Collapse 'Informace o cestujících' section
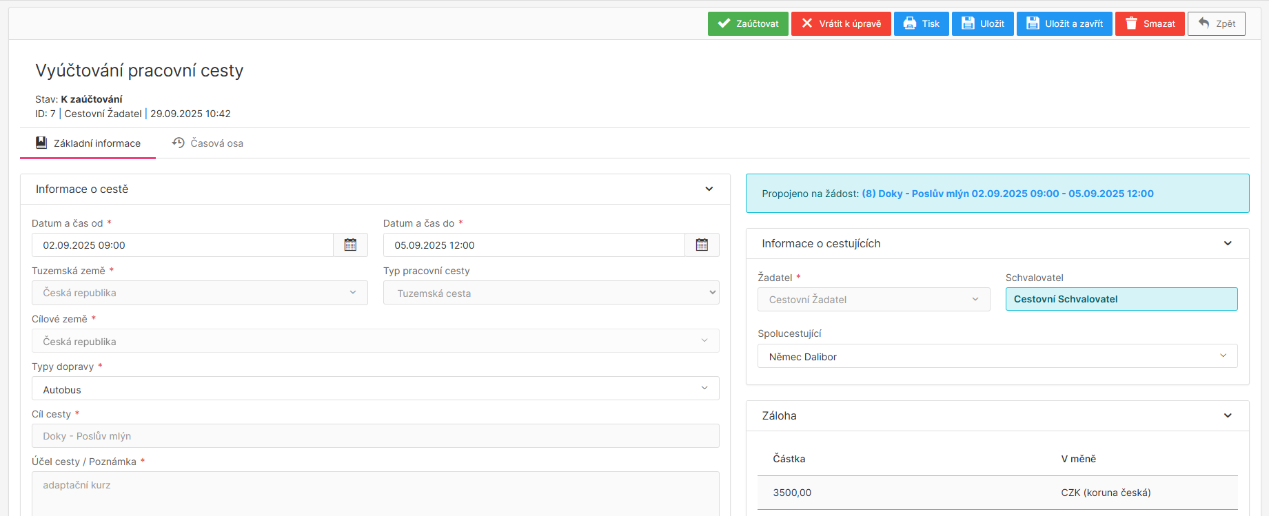This screenshot has width=1269, height=516. (1227, 244)
